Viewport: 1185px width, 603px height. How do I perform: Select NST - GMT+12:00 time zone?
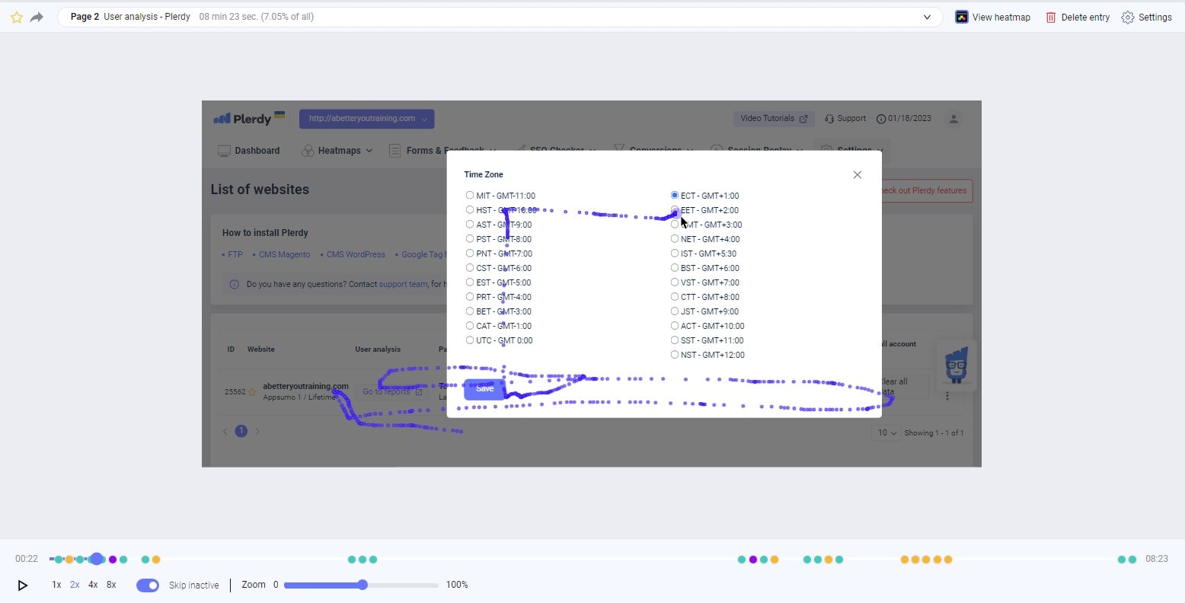pyautogui.click(x=675, y=354)
